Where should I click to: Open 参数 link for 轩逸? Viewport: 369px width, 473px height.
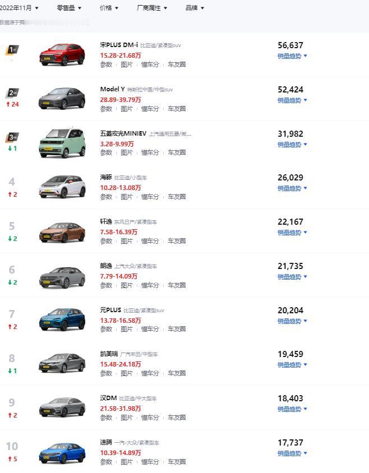click(106, 241)
